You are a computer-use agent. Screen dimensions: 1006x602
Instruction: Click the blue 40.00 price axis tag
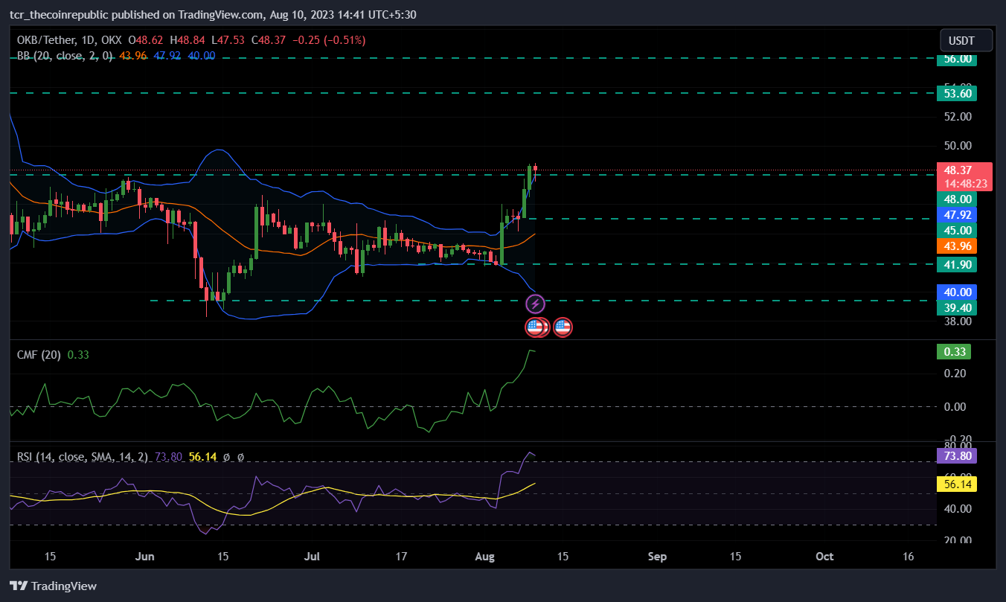(x=956, y=292)
